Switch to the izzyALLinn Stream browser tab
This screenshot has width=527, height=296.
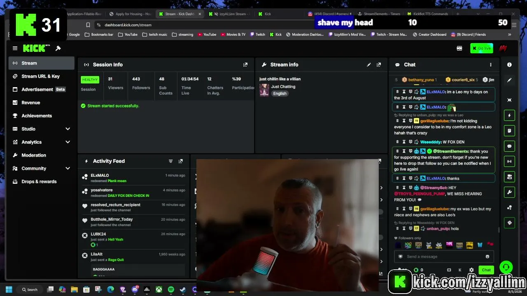click(229, 14)
